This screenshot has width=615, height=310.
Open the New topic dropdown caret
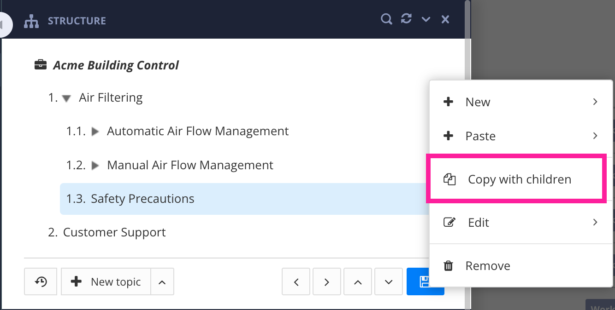click(x=162, y=281)
